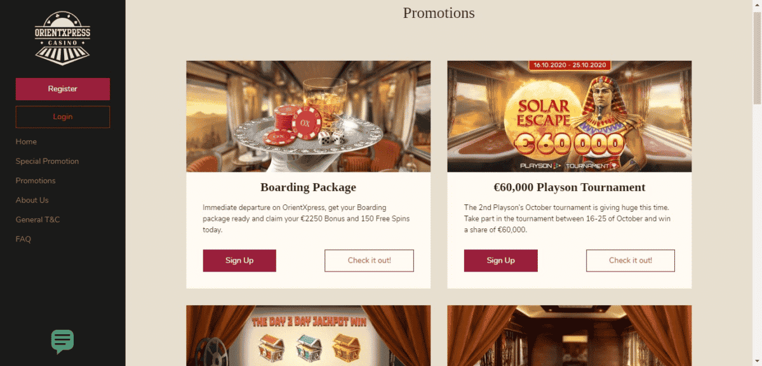
Task: Go to Home in sidebar
Action: click(x=26, y=141)
